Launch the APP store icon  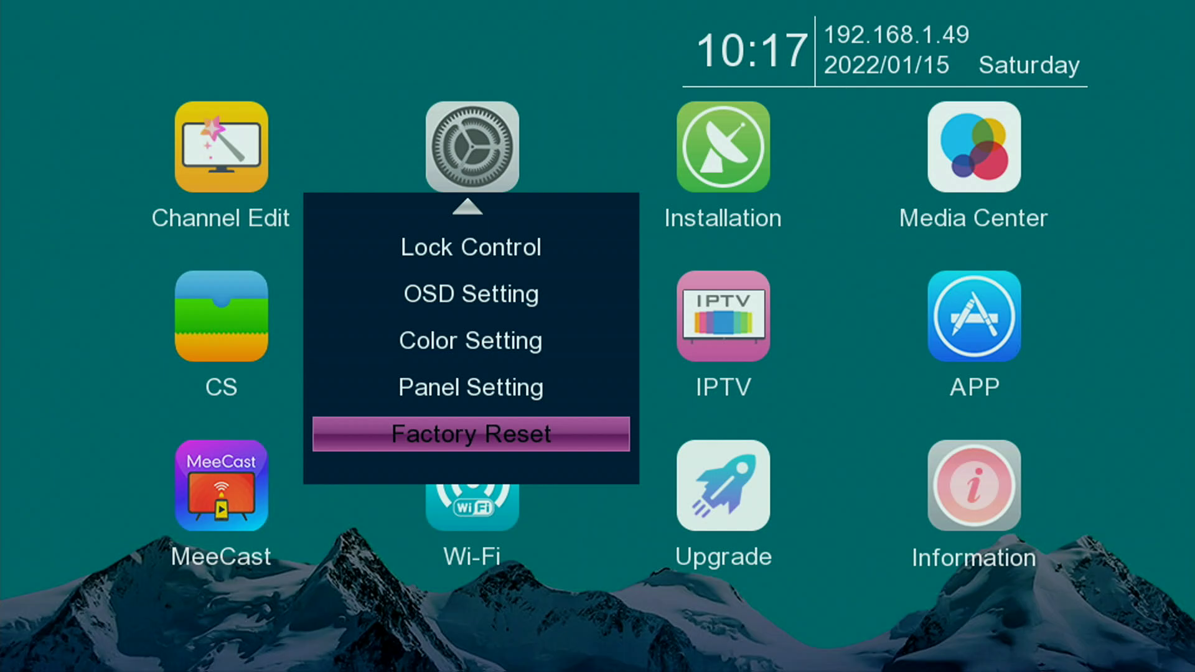tap(973, 316)
